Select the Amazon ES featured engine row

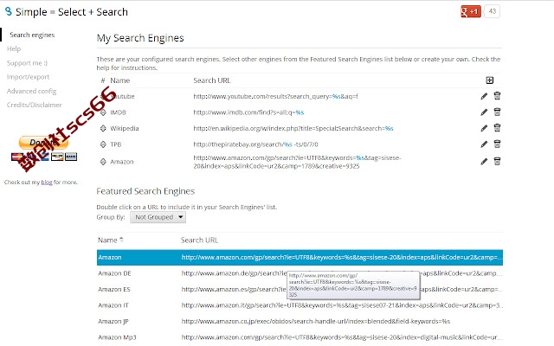click(300, 289)
